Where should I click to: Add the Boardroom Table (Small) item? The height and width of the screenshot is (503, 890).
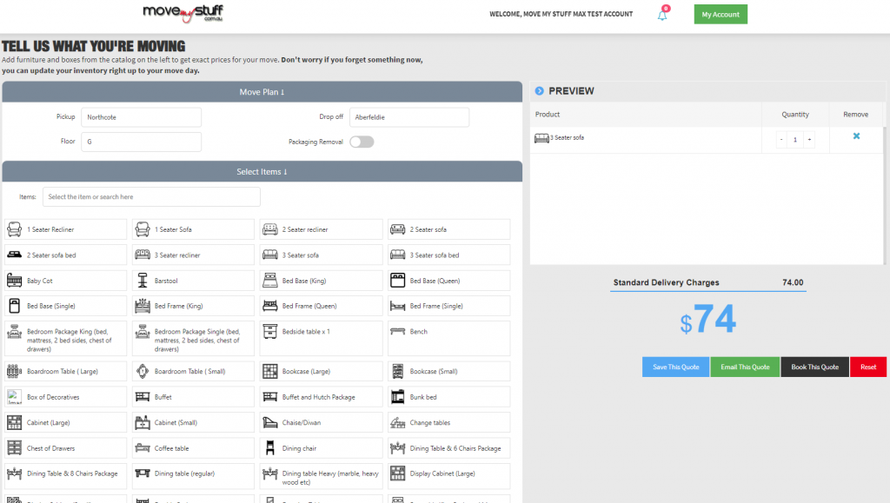[194, 372]
